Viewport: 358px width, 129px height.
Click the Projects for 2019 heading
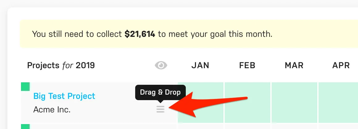coord(61,65)
